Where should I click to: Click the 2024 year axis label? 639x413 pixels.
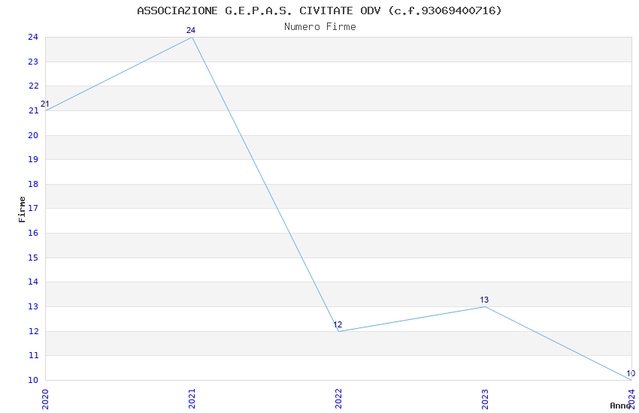point(631,399)
